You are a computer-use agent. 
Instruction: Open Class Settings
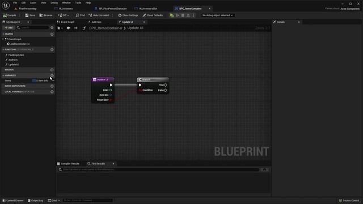tap(128, 15)
